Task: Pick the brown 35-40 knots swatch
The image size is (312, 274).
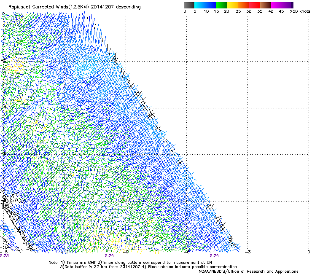Action: pos(266,5)
